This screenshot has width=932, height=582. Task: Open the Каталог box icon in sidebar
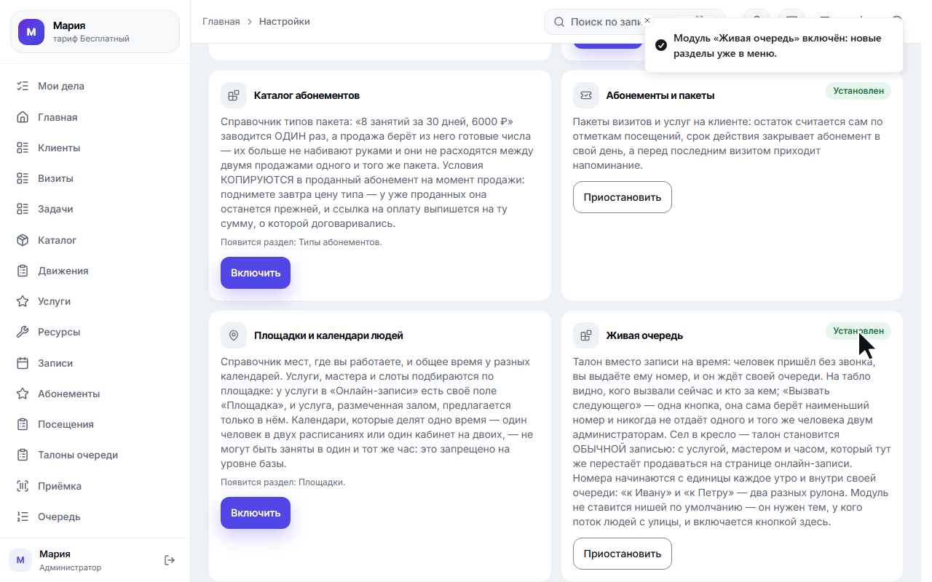coord(23,240)
